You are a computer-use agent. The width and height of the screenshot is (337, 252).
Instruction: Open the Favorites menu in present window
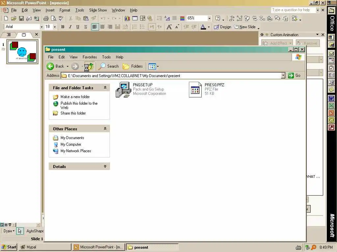[x=90, y=57]
